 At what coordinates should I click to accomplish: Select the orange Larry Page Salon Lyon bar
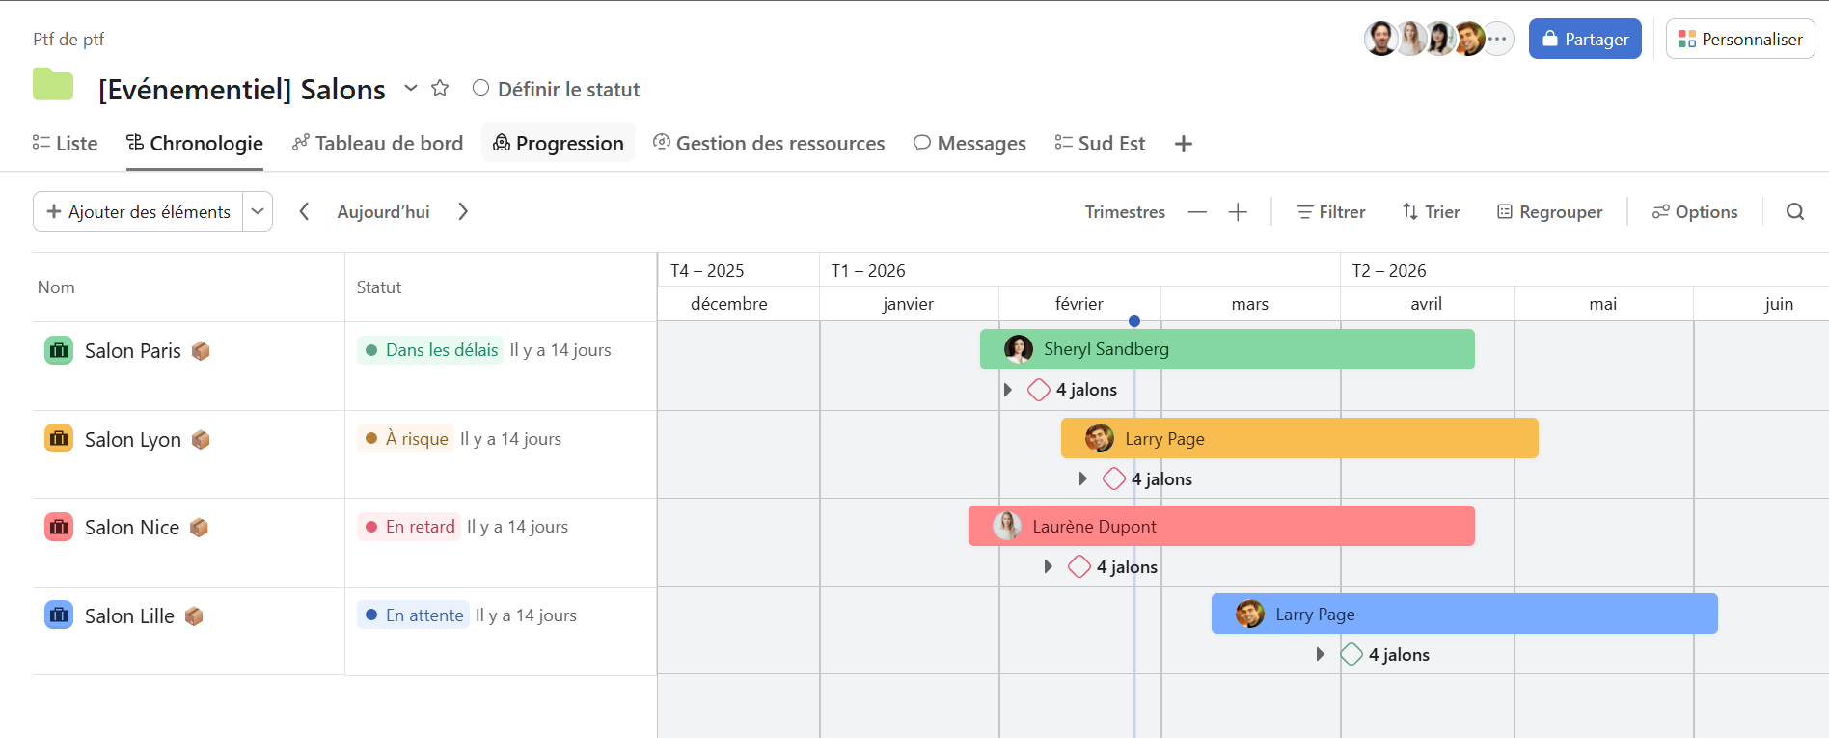1351,439
